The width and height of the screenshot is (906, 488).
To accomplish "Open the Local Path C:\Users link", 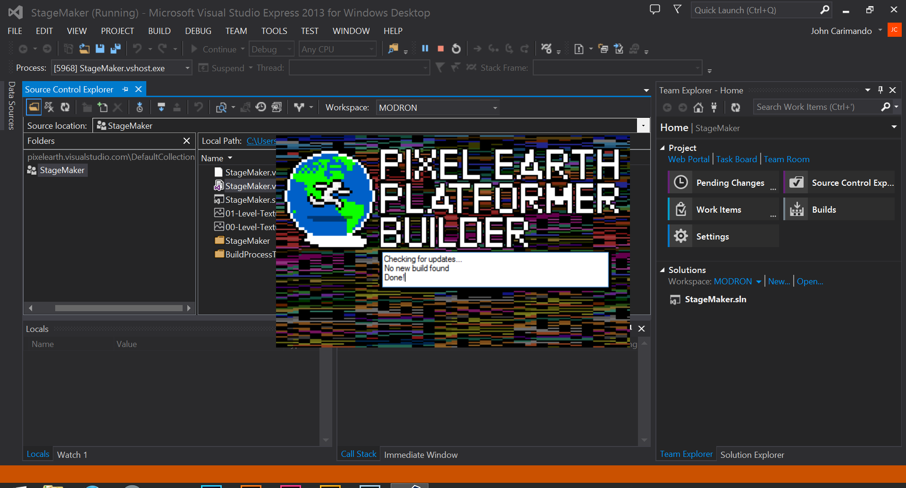I will click(261, 141).
